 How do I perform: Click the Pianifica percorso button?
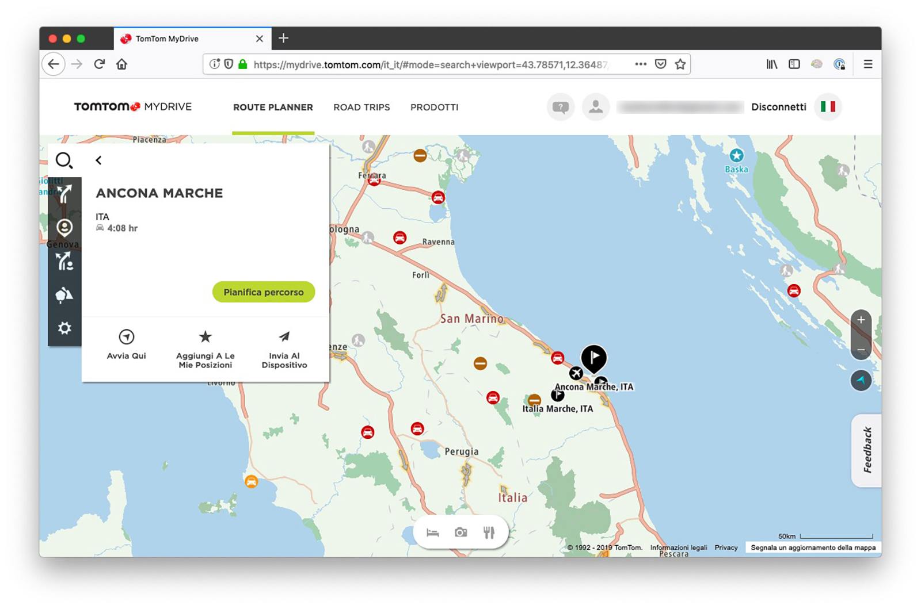[264, 292]
